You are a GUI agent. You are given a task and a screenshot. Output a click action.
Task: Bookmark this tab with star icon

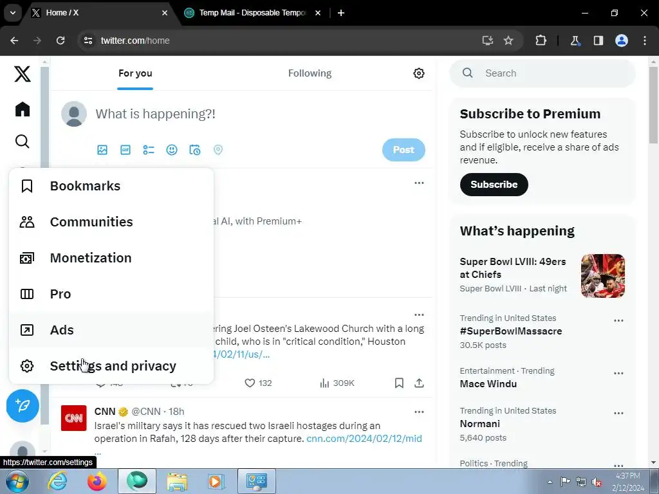click(508, 41)
